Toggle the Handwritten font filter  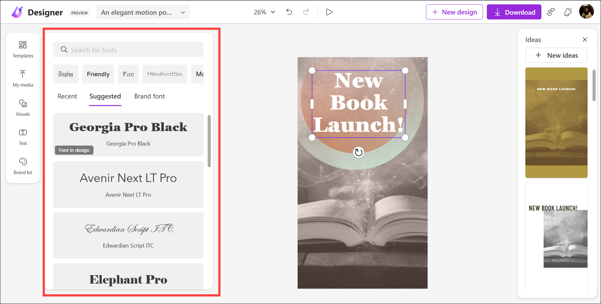tap(165, 74)
